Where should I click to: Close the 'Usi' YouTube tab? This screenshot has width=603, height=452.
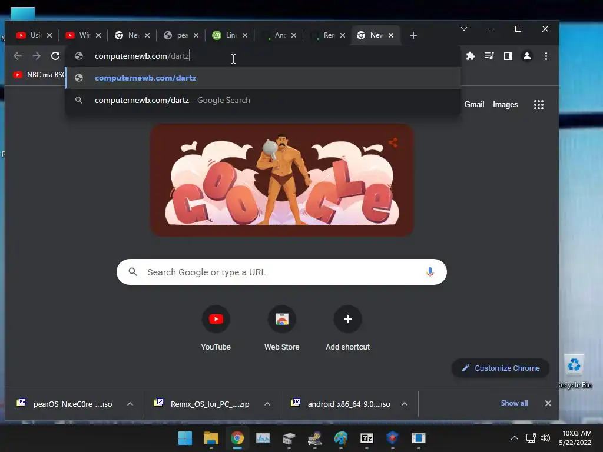(49, 35)
